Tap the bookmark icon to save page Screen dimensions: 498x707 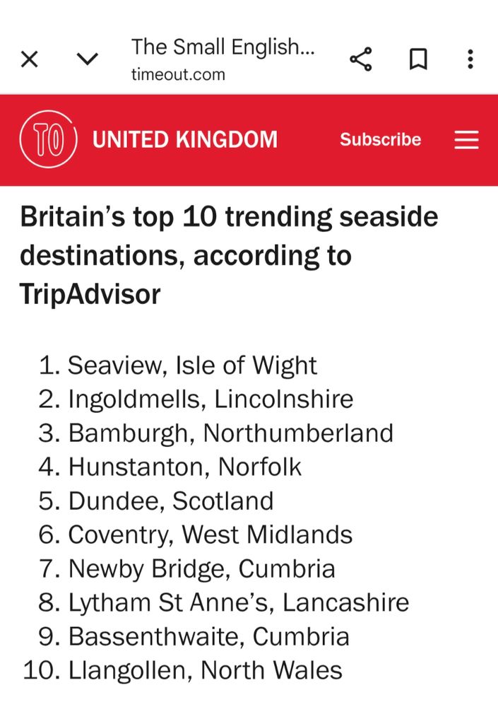coord(417,59)
